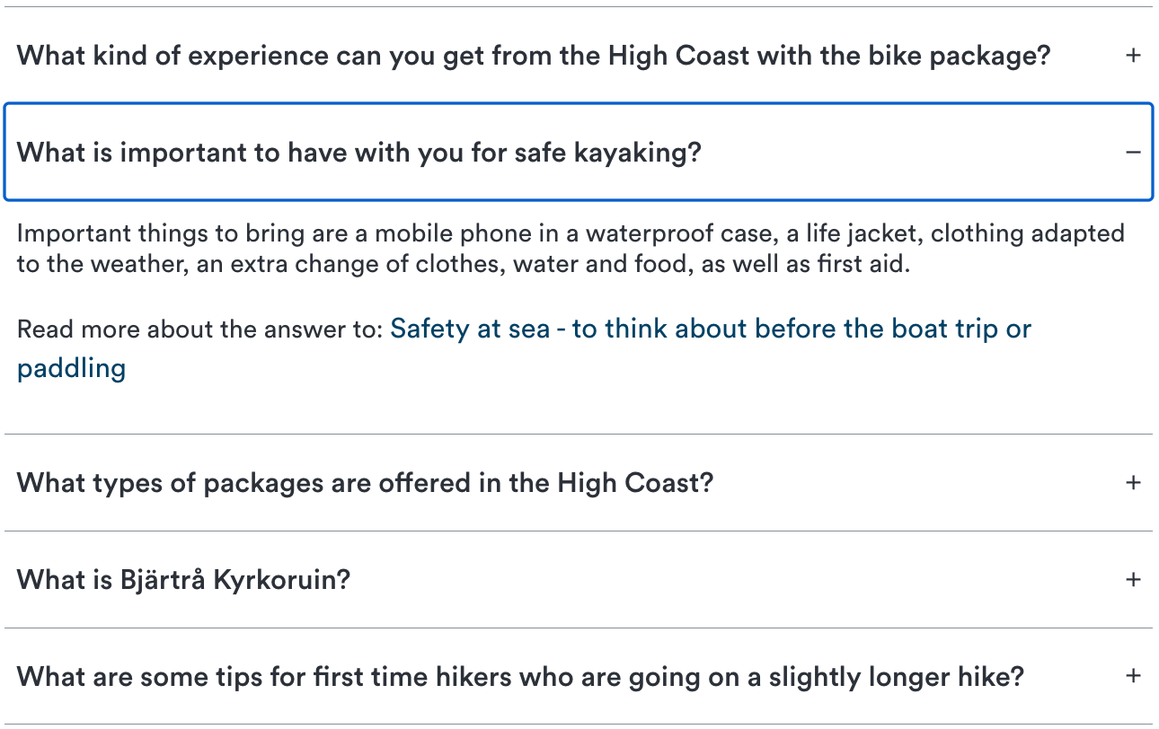Click the plus icon beside the first time hikers question
The image size is (1159, 729).
[x=1133, y=676]
